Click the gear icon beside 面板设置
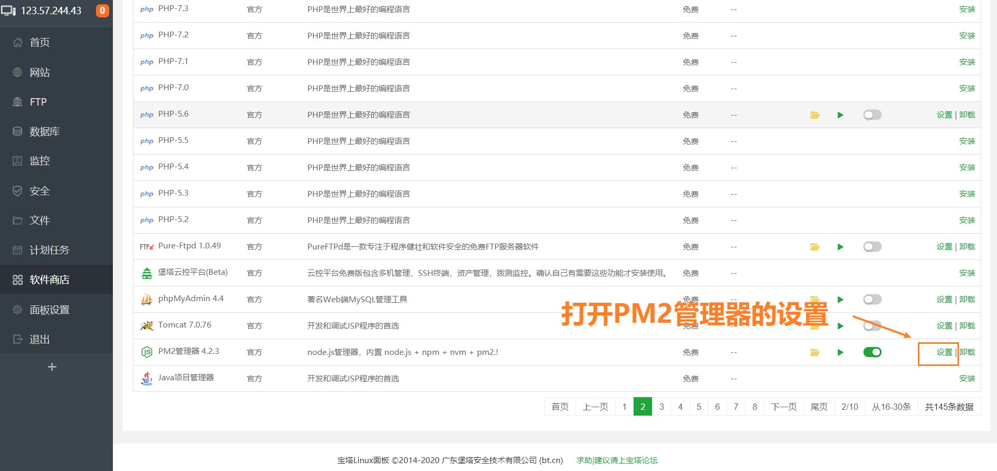The height and width of the screenshot is (471, 997). 17,310
